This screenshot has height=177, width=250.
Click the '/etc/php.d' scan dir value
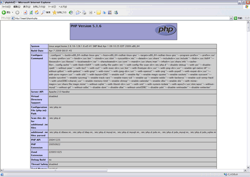55,118
